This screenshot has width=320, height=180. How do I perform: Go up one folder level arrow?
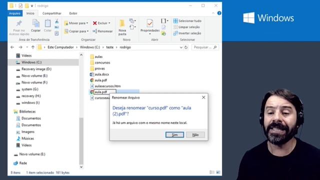coord(33,47)
